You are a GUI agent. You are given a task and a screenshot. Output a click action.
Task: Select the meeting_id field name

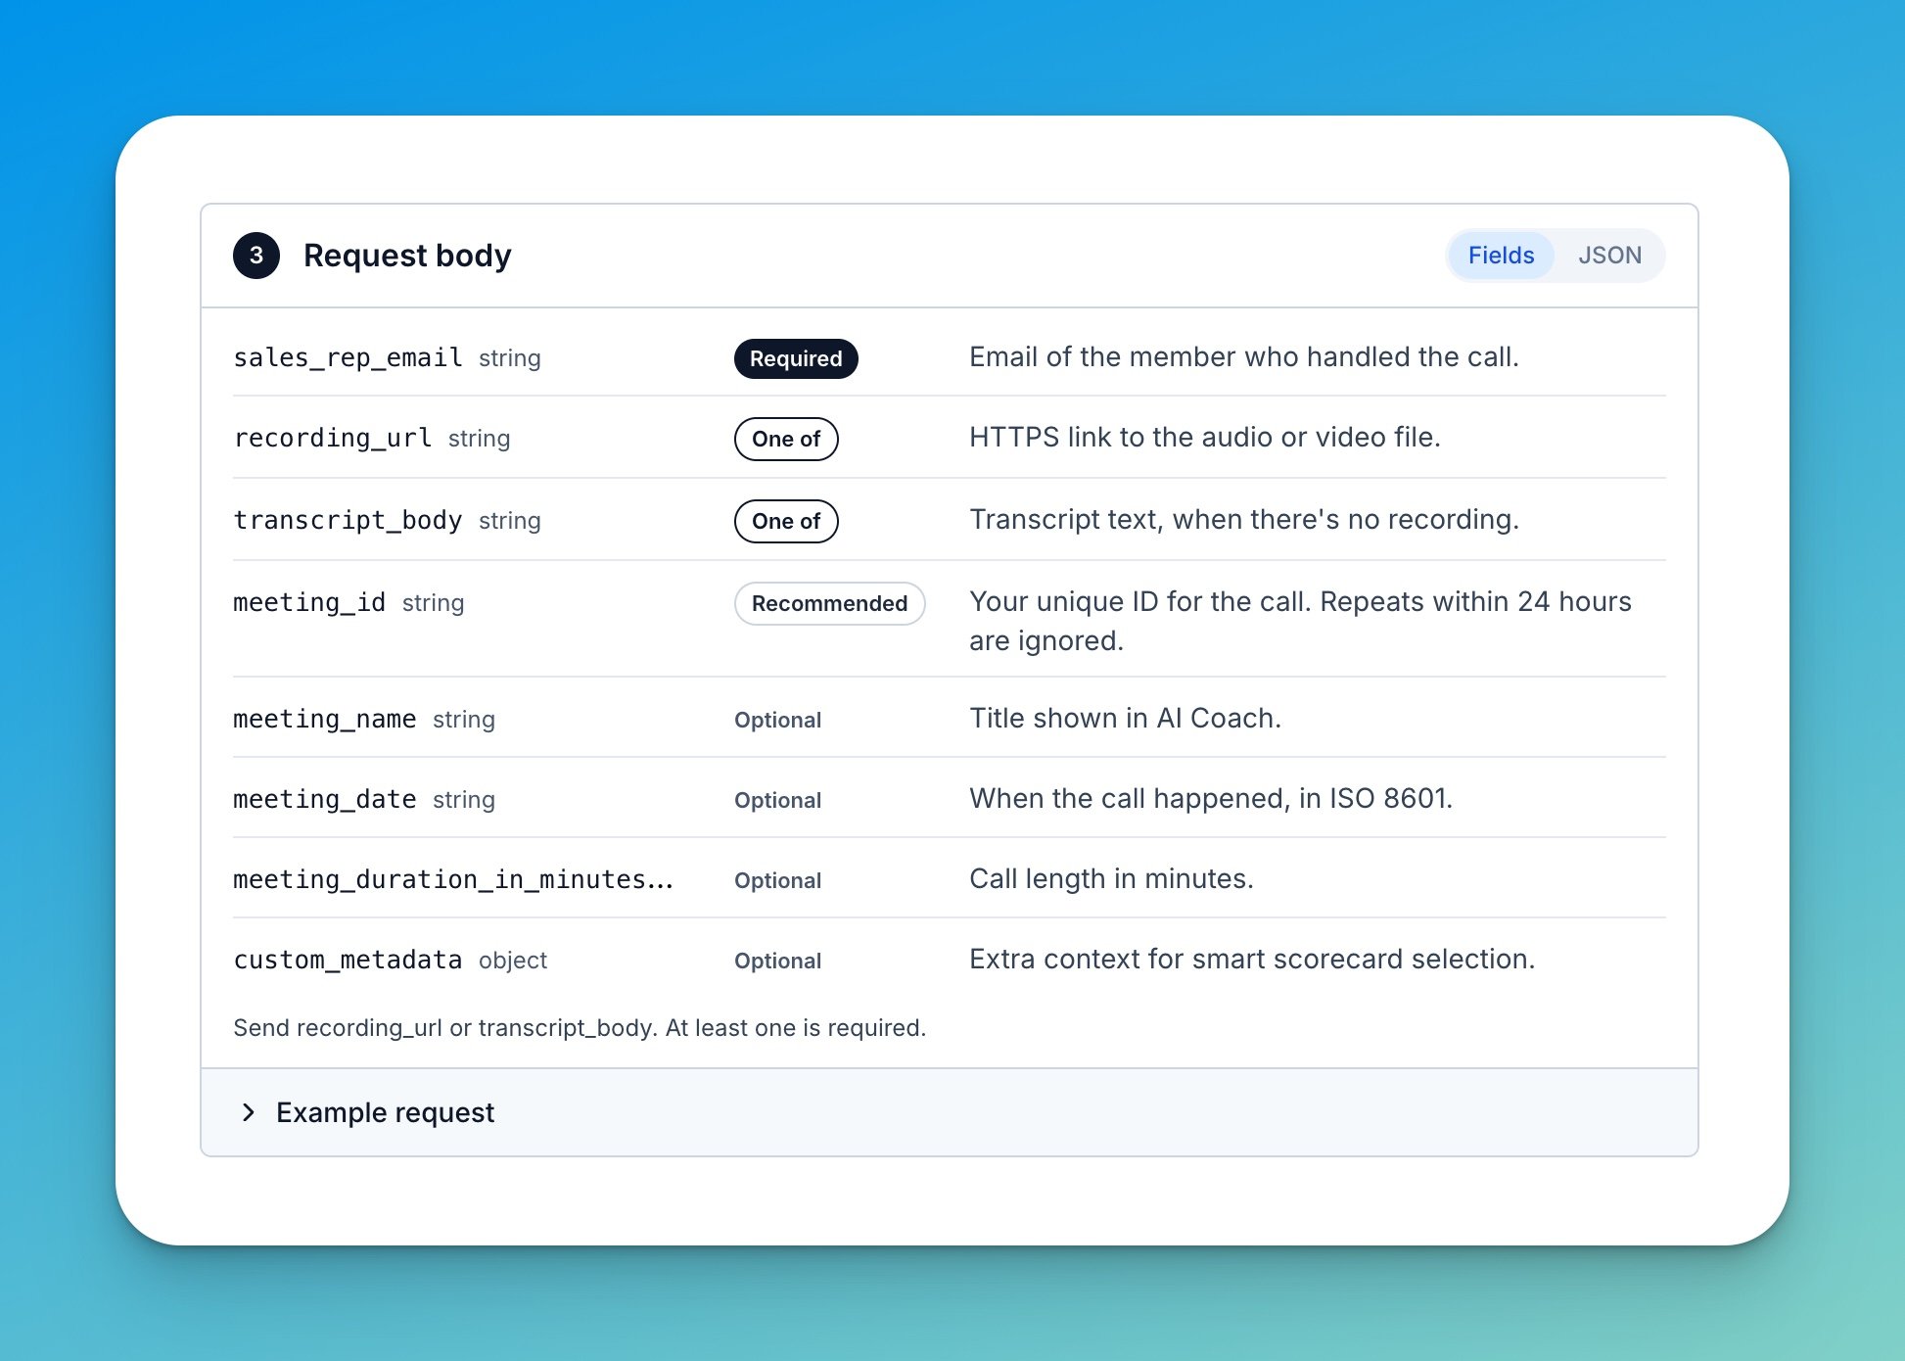(309, 602)
